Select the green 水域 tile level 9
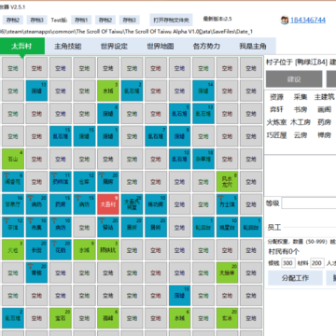 [x=84, y=250]
